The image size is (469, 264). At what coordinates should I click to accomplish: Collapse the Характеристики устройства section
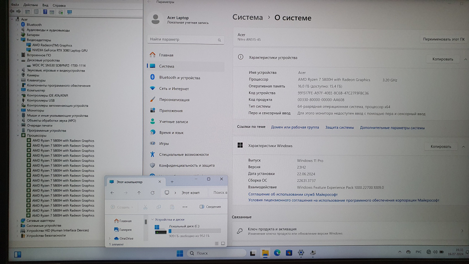(x=465, y=59)
